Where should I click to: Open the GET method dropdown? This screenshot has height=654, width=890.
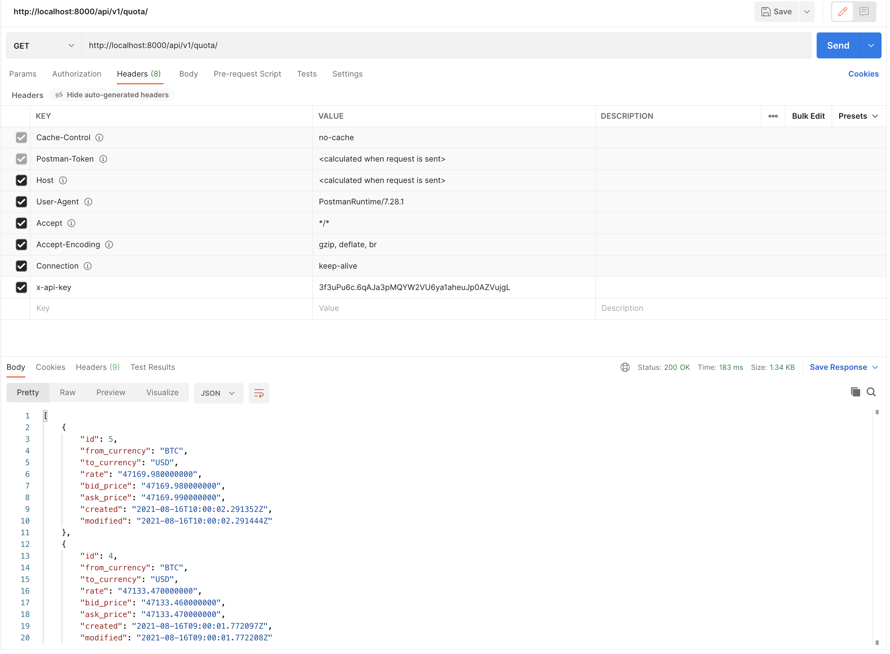[43, 45]
